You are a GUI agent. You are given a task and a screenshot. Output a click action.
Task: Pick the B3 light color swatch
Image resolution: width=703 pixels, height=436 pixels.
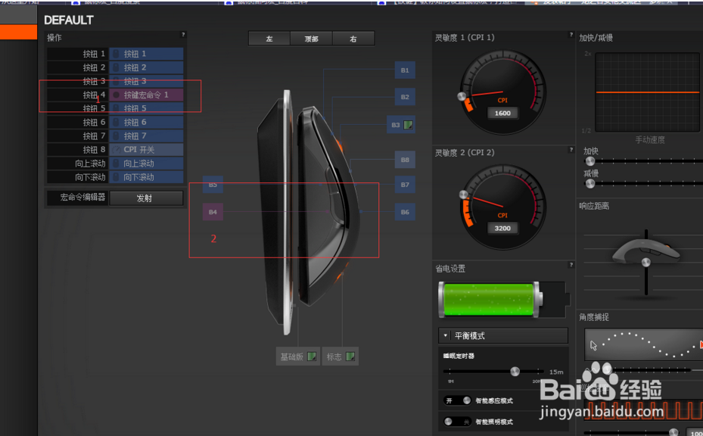[x=408, y=125]
